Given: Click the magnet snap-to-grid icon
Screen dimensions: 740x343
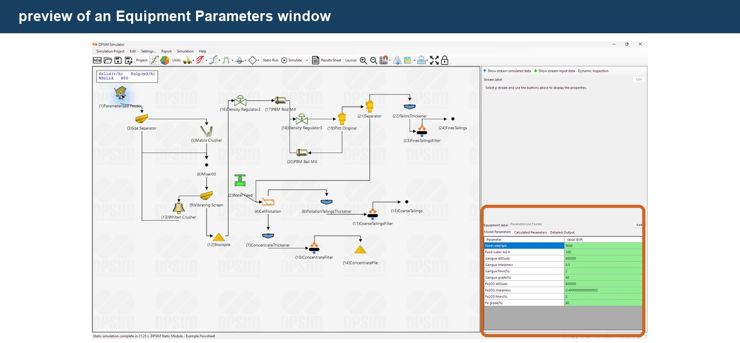Looking at the screenshot, I should pyautogui.click(x=384, y=60).
